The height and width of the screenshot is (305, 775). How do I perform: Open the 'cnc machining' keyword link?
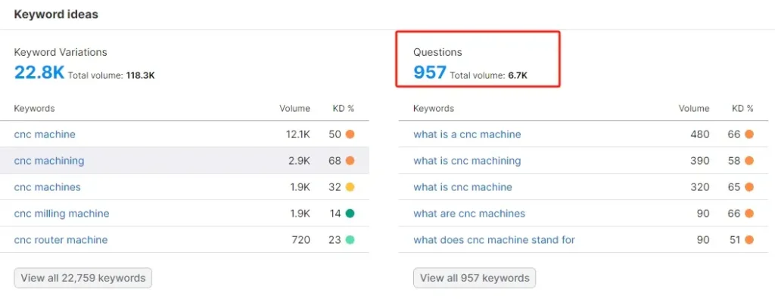(49, 161)
